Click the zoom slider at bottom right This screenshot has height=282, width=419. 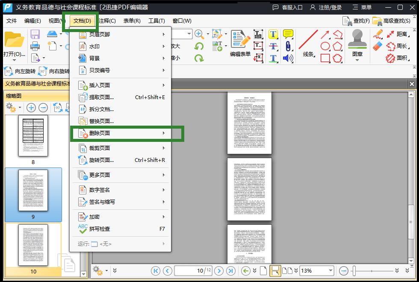[x=371, y=270]
